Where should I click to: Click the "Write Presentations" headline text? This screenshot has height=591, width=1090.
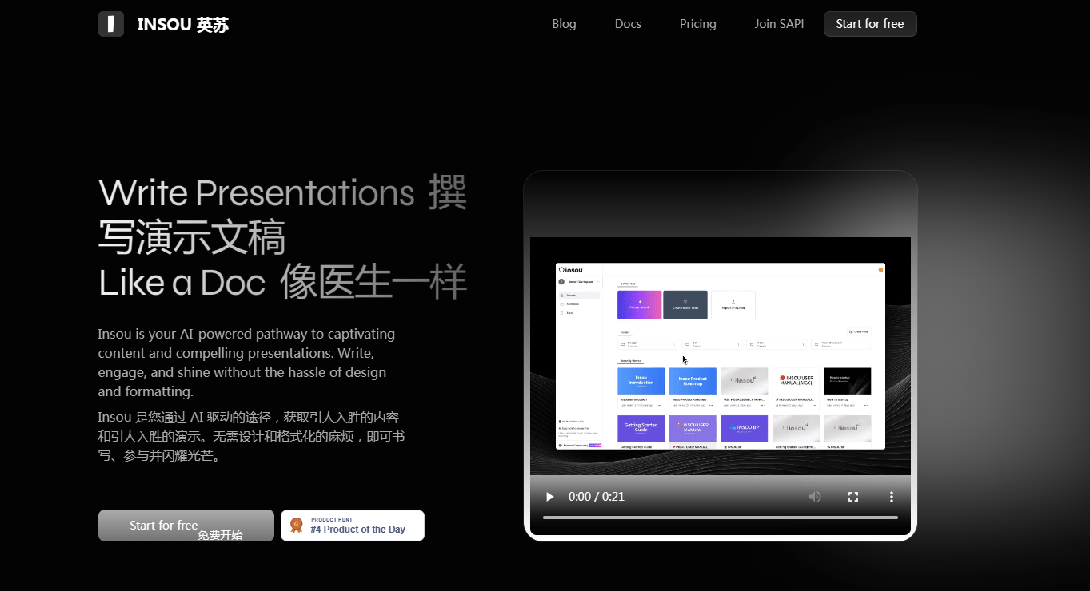pyautogui.click(x=256, y=193)
